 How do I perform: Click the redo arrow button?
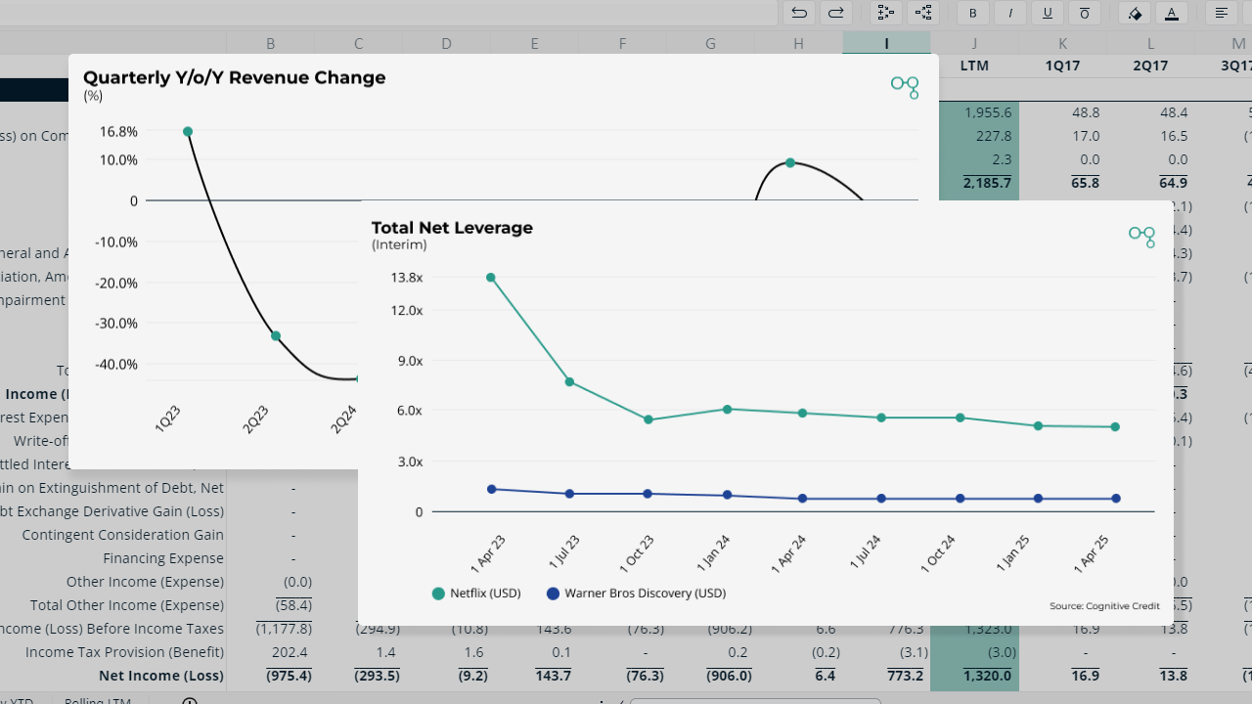pos(836,13)
